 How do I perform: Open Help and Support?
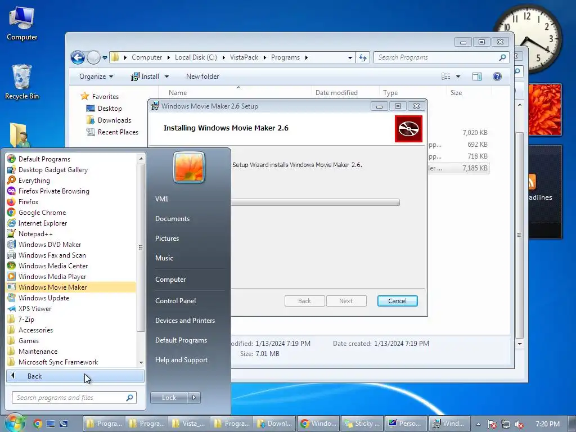point(181,360)
